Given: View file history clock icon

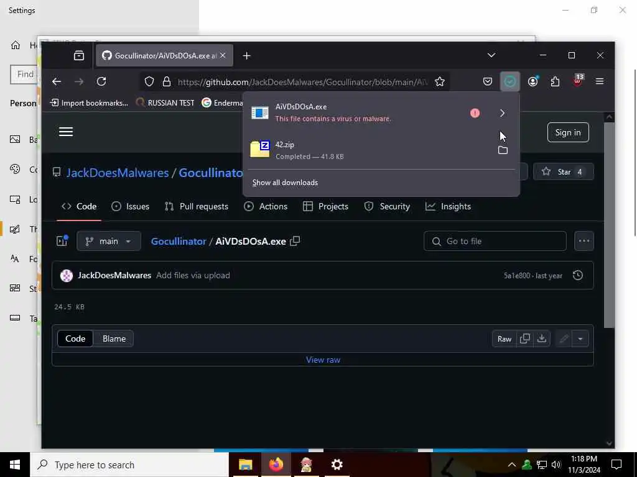Looking at the screenshot, I should click(578, 275).
